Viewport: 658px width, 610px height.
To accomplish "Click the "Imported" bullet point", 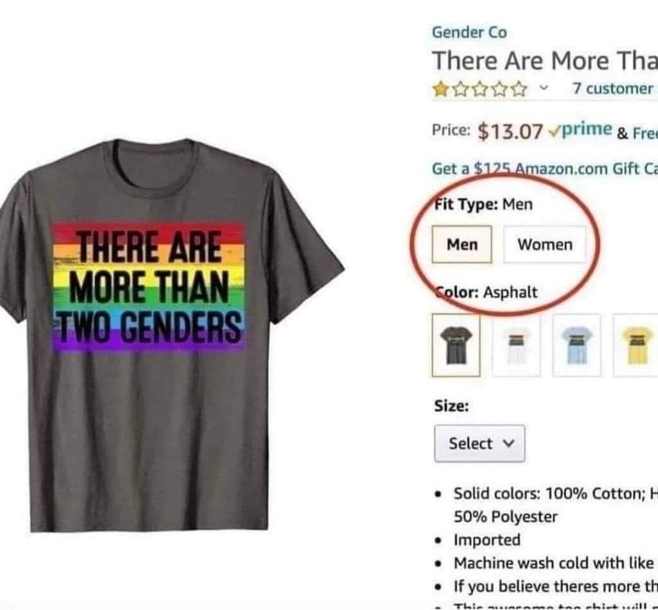I will [487, 540].
